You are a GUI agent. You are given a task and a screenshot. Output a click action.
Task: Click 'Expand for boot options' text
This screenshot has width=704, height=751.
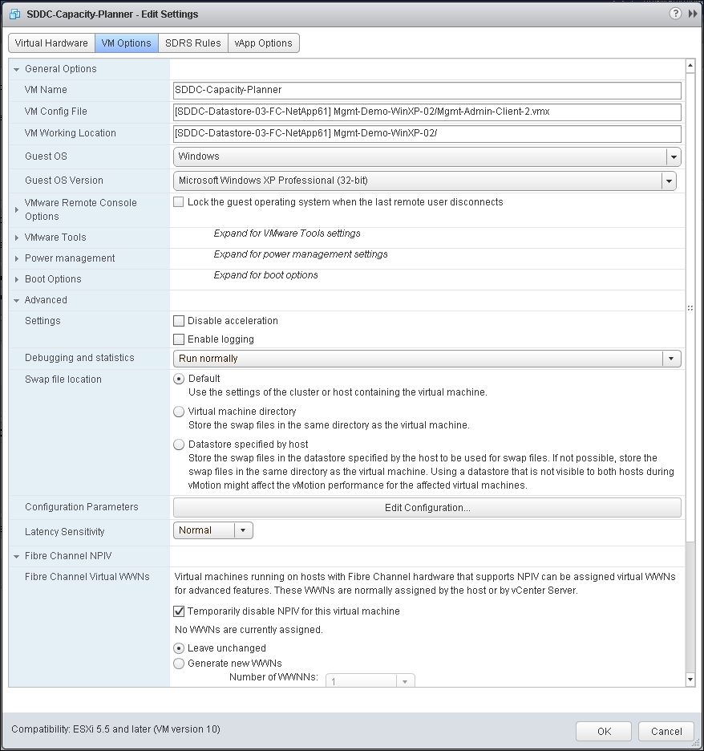coord(265,275)
